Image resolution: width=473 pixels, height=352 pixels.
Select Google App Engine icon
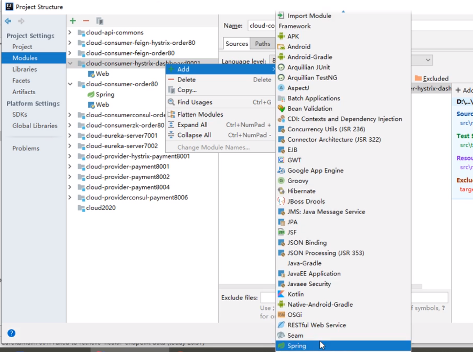pyautogui.click(x=281, y=170)
